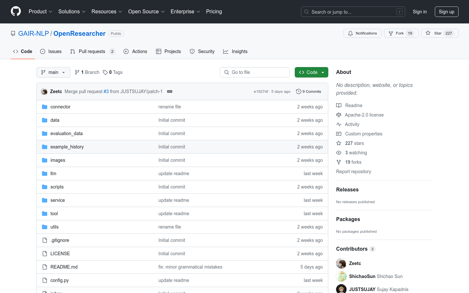
Task: Click the 1 Branch link
Action: [87, 72]
